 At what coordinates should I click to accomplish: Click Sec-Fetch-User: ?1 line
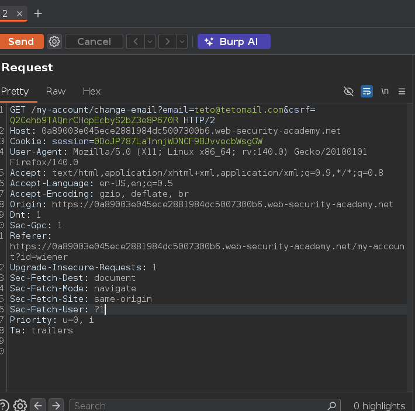coord(57,309)
